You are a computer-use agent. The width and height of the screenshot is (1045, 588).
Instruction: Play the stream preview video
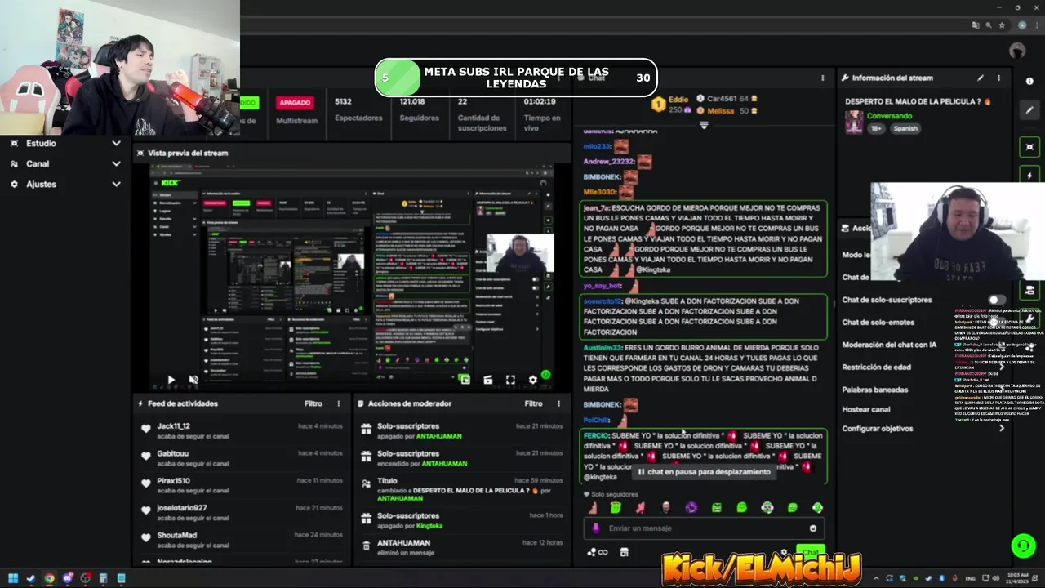pyautogui.click(x=171, y=380)
